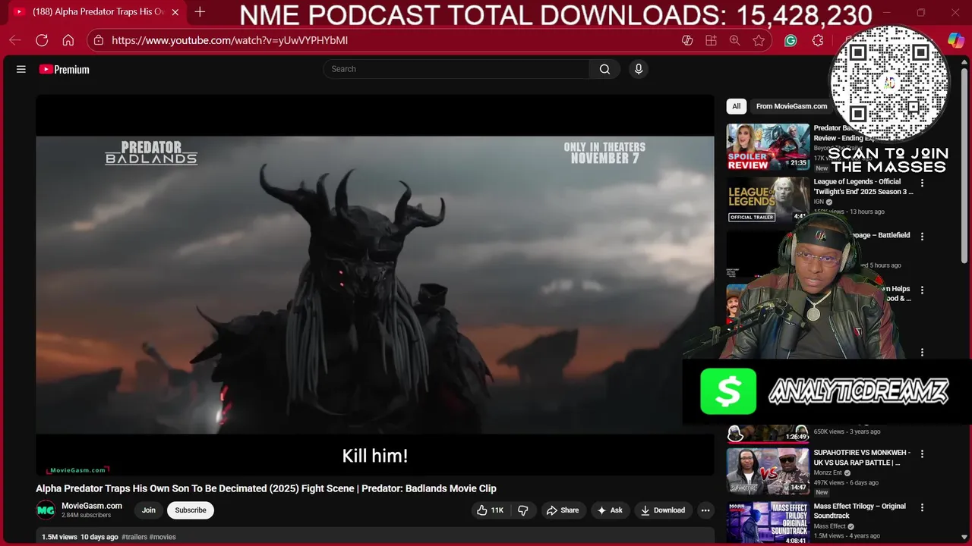Image resolution: width=972 pixels, height=546 pixels.
Task: Open options for Mass Effect Trilogy video
Action: (923, 508)
